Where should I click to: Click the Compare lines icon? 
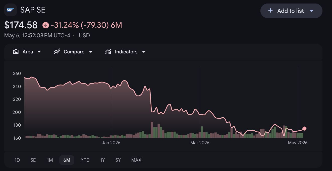coord(57,52)
